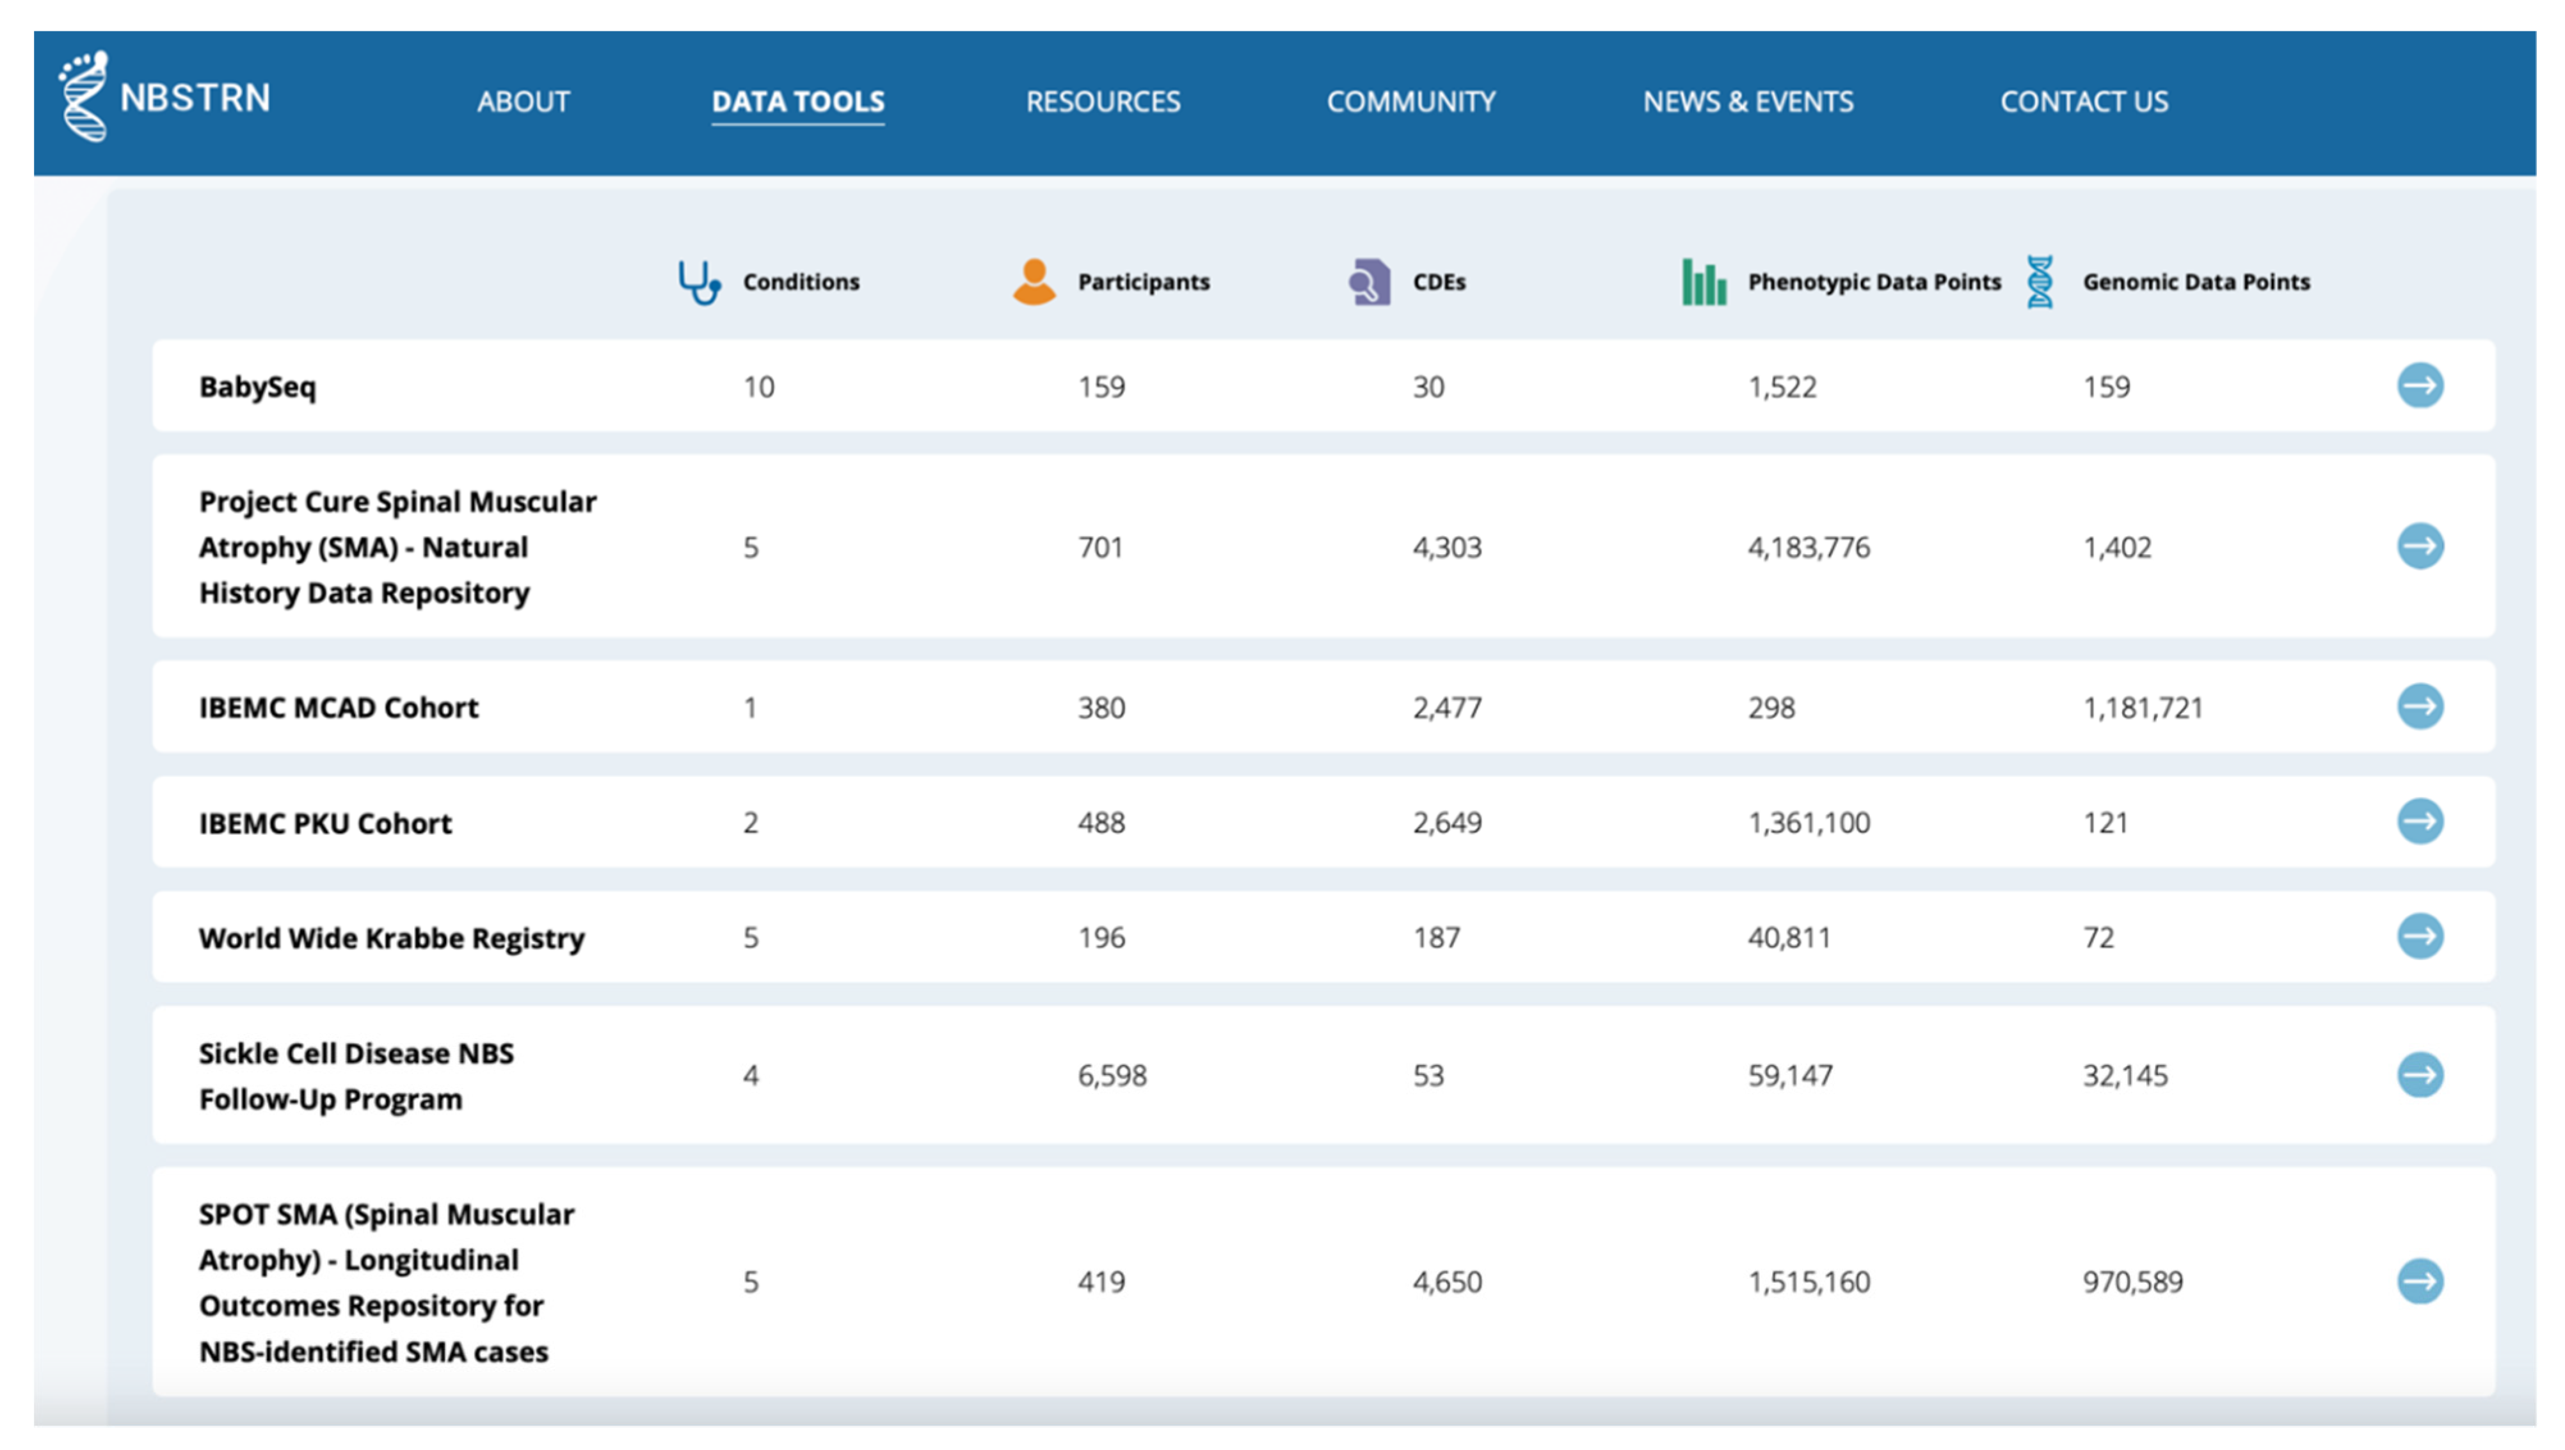Image resolution: width=2565 pixels, height=1450 pixels.
Task: Click the orange Participants person icon
Action: point(1034,282)
